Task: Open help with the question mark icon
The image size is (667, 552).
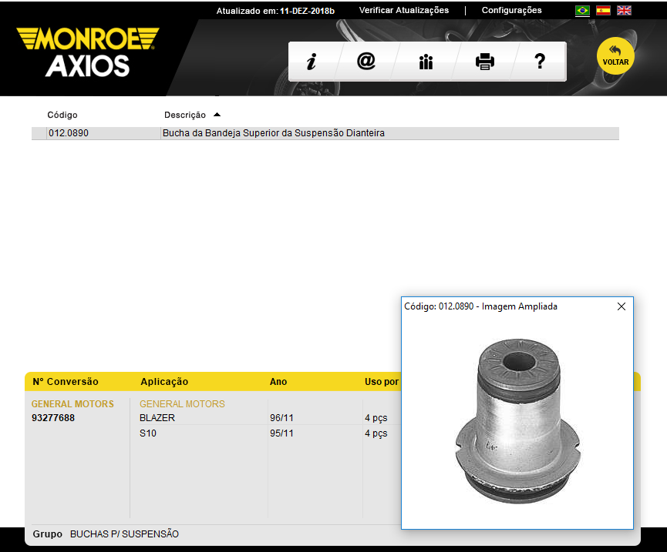Action: pyautogui.click(x=540, y=62)
